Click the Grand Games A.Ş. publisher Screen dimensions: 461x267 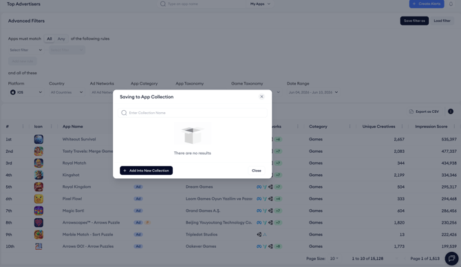pos(203,211)
